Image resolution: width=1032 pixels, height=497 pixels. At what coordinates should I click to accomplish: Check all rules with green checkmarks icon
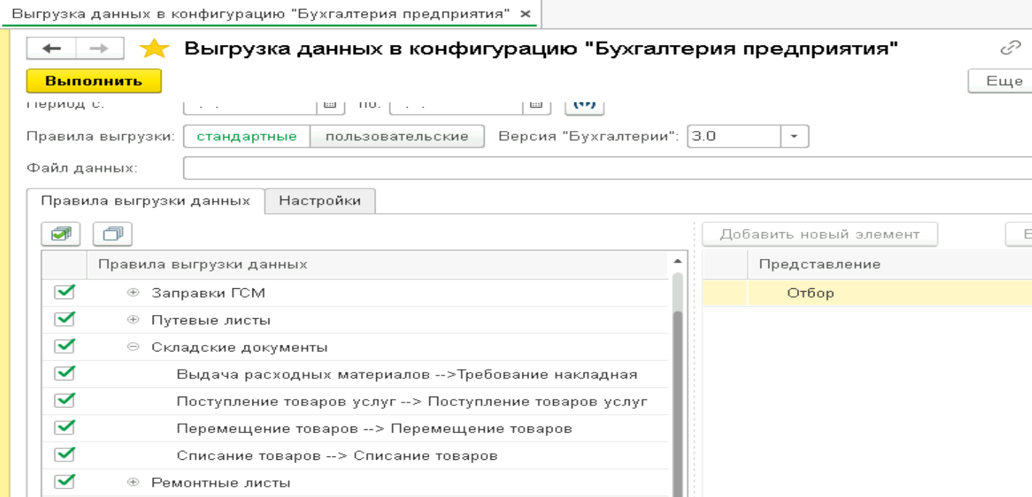tap(61, 234)
